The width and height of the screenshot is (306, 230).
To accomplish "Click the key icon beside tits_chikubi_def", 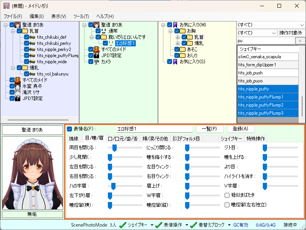I will pyautogui.click(x=33, y=37).
